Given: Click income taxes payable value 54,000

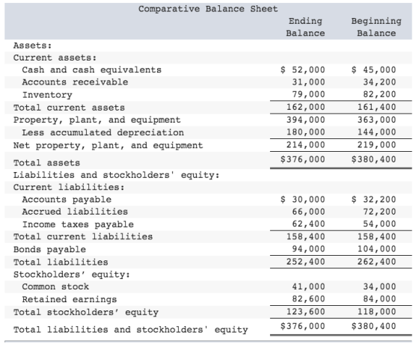Looking at the screenshot, I should coord(379,224).
